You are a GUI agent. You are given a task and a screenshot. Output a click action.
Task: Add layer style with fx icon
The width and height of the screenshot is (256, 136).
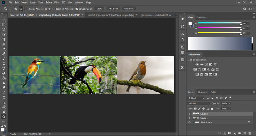225,133
